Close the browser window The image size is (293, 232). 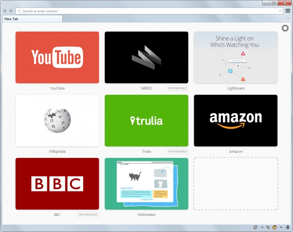284,3
